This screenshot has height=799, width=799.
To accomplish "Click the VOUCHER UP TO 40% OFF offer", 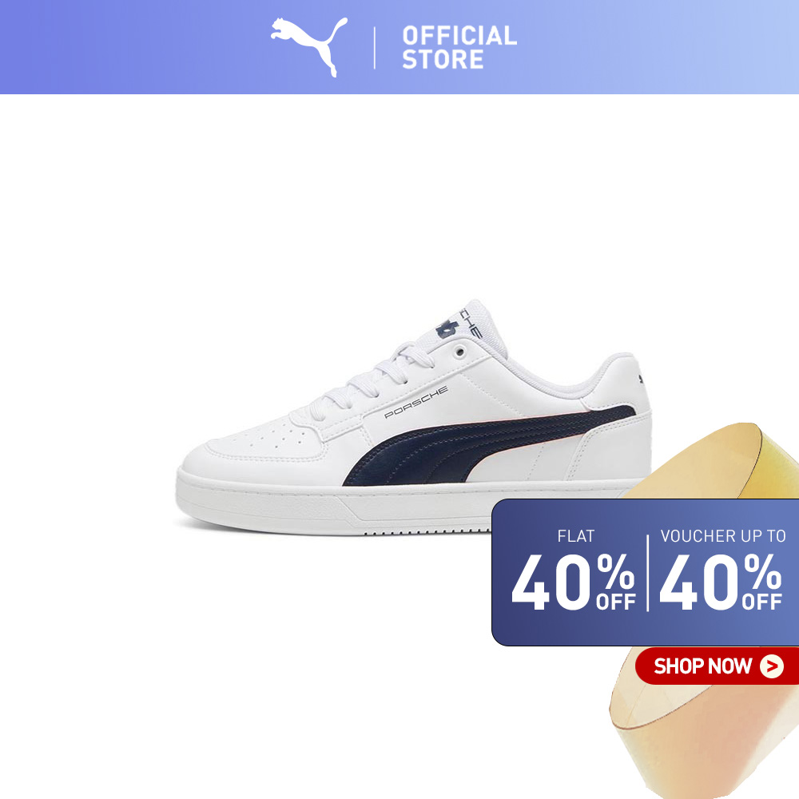I will coord(721,570).
